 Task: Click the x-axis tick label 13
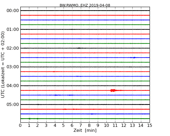pos(132,126)
